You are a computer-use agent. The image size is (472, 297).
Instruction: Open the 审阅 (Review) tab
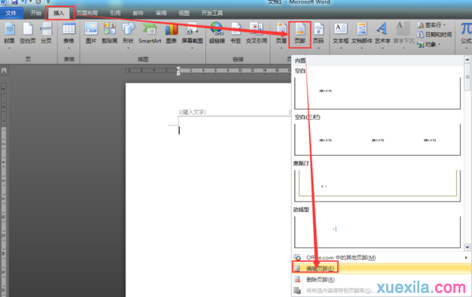coord(161,13)
